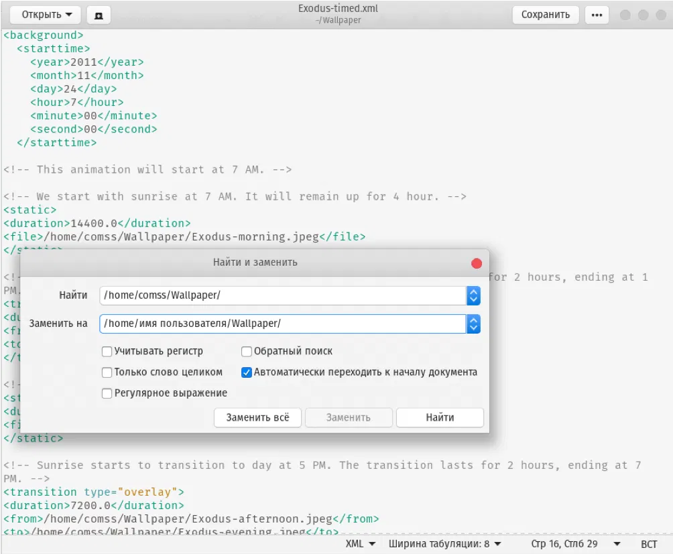Click the Найти button in dialog
Image resolution: width=673 pixels, height=554 pixels.
[440, 417]
